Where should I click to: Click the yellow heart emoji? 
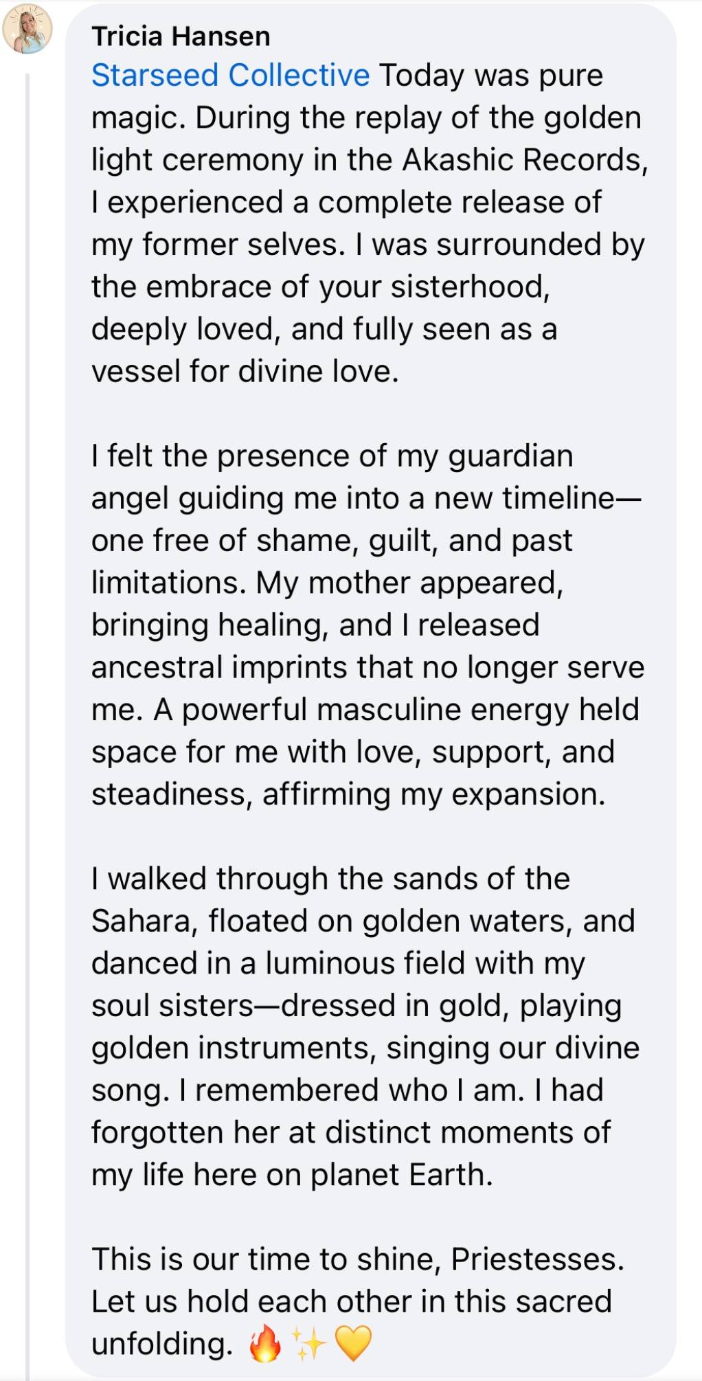point(353,1343)
